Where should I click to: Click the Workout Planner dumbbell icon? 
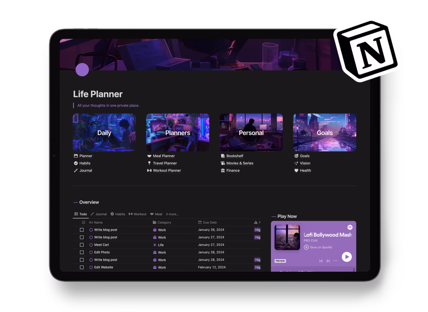pos(149,170)
